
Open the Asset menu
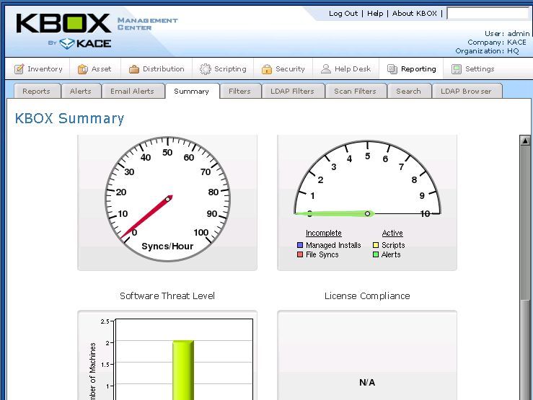click(94, 69)
